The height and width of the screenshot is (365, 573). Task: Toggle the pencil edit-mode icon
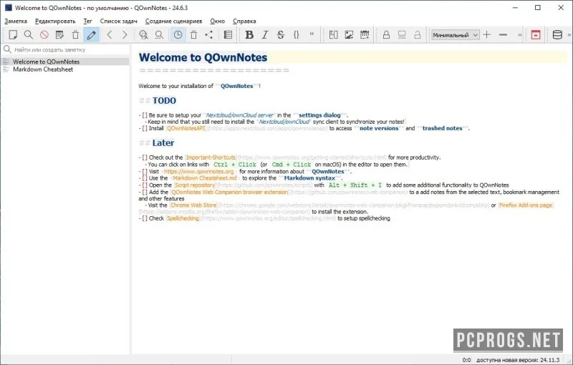[92, 34]
